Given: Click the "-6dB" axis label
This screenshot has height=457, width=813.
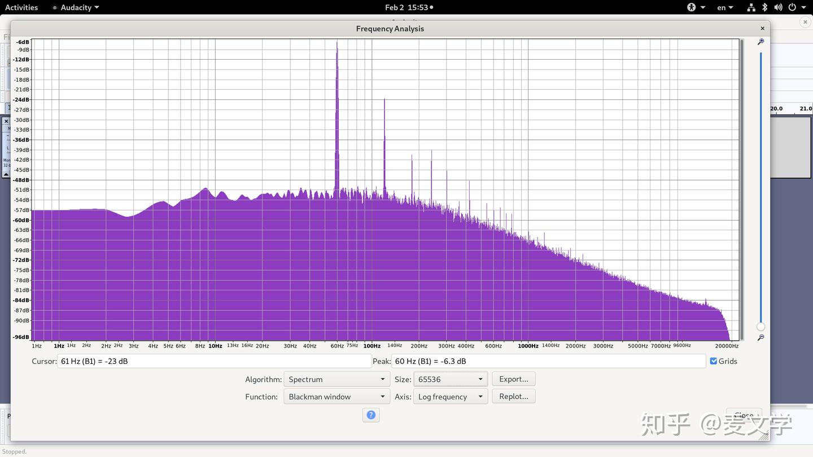Looking at the screenshot, I should click(23, 42).
